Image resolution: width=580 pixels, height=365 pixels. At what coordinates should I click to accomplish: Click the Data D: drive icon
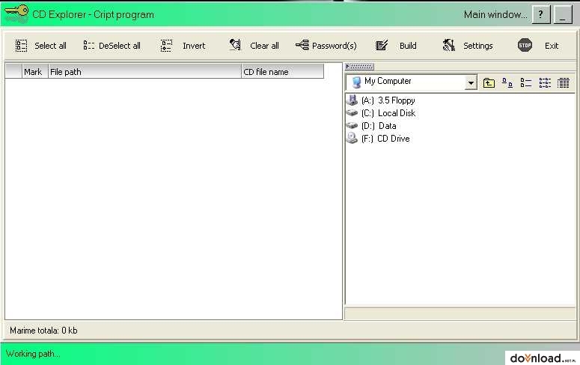pos(352,126)
